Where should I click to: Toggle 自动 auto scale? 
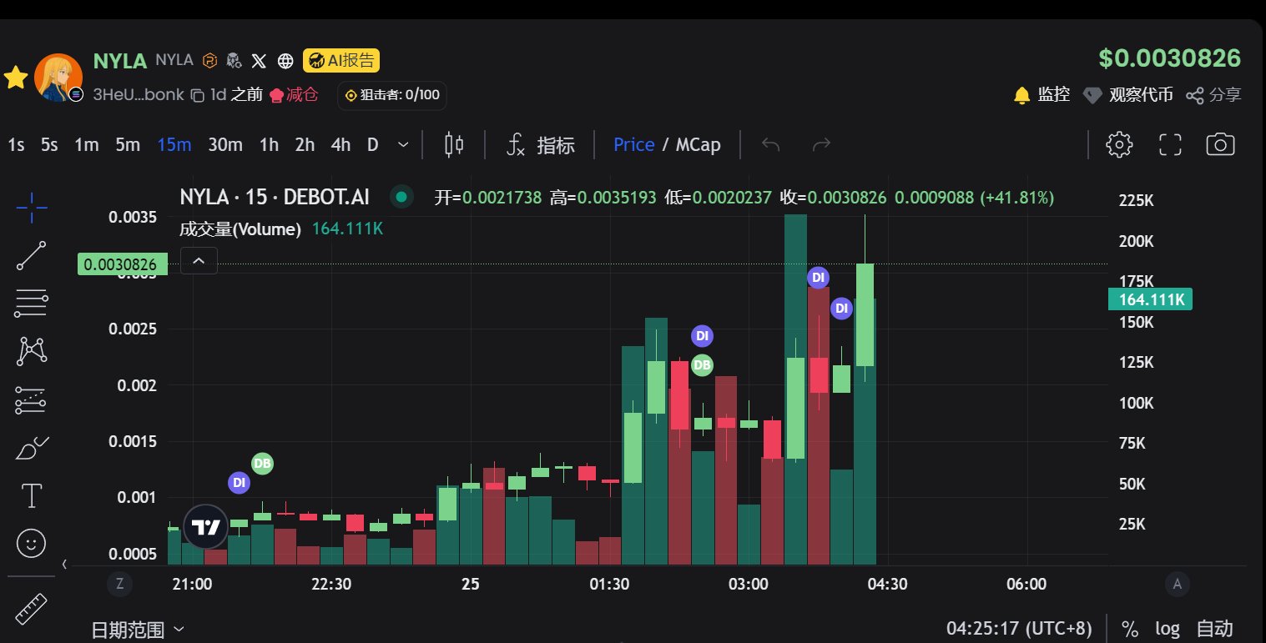[1214, 628]
